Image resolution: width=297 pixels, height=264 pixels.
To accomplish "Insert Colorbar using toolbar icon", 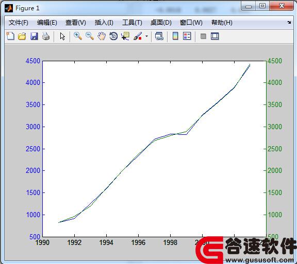I will point(175,36).
